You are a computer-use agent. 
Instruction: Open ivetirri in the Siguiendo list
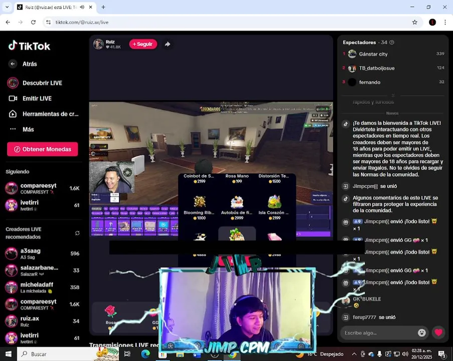(x=43, y=206)
